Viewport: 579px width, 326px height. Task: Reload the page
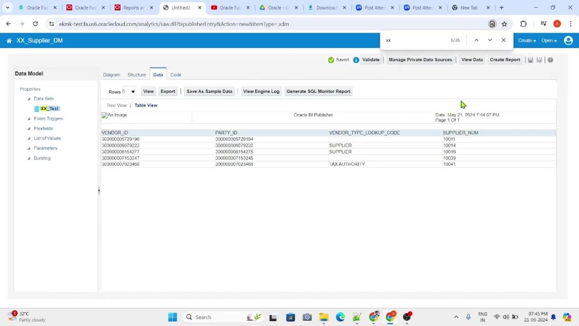(x=35, y=24)
